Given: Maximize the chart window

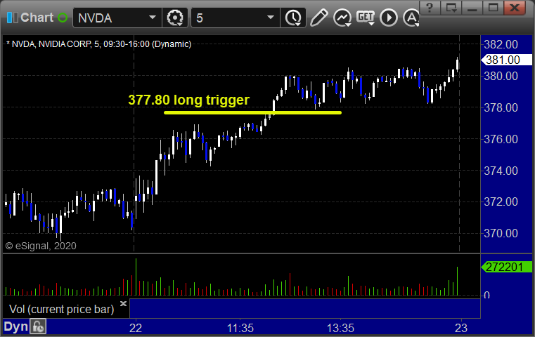Looking at the screenshot, I should (x=493, y=8).
